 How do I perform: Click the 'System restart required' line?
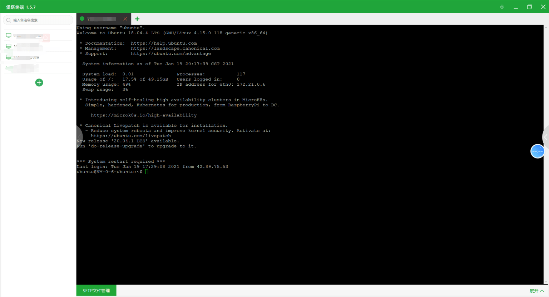click(121, 161)
